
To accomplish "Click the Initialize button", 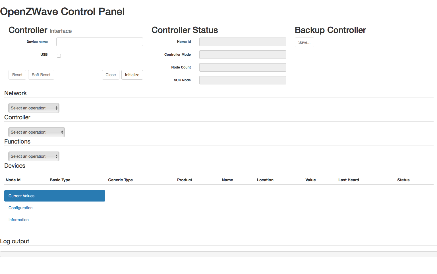I will pyautogui.click(x=132, y=75).
